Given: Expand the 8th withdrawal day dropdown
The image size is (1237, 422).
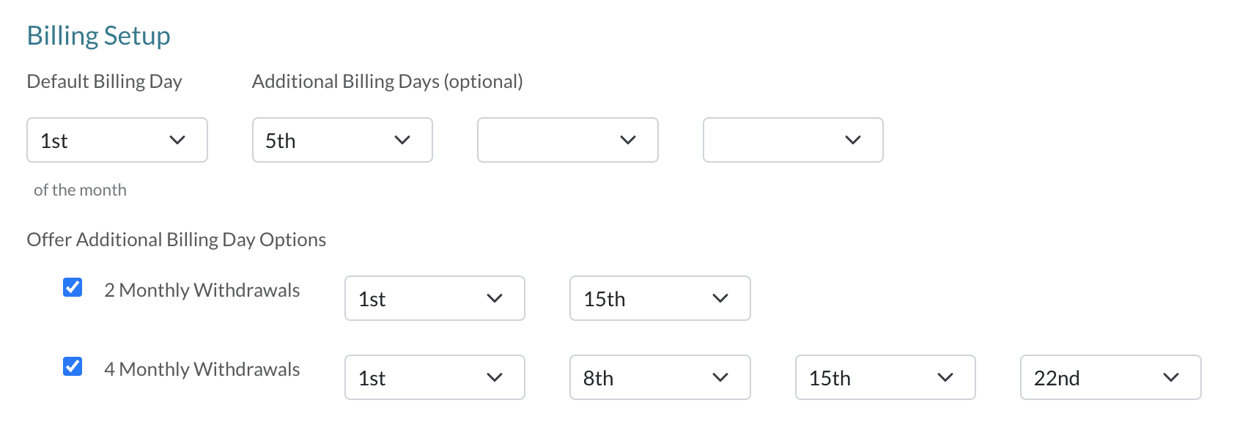Looking at the screenshot, I should (660, 377).
